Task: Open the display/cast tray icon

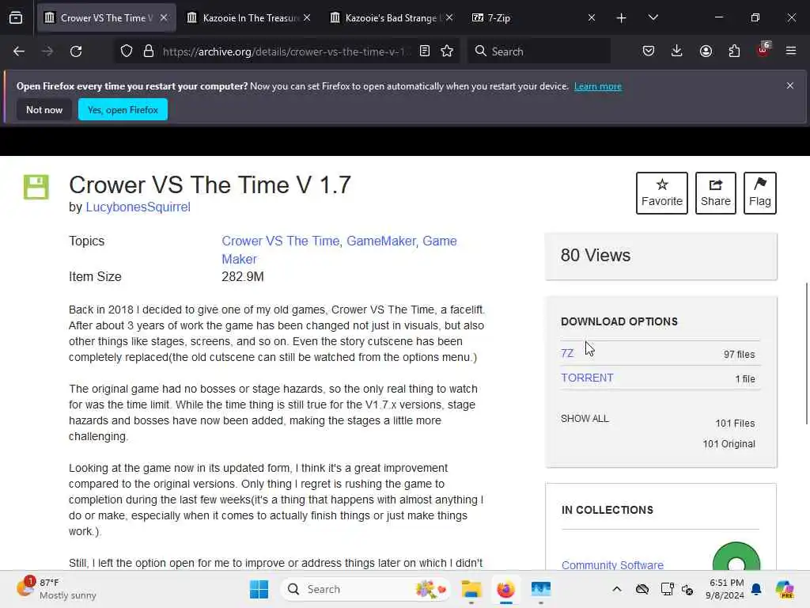Action: pyautogui.click(x=667, y=589)
